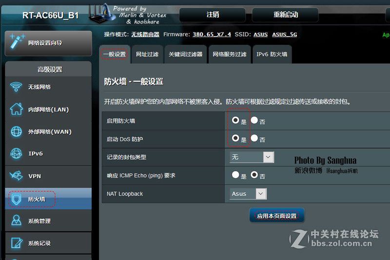
Task: Click the 高级设置 section header
Action: point(48,70)
